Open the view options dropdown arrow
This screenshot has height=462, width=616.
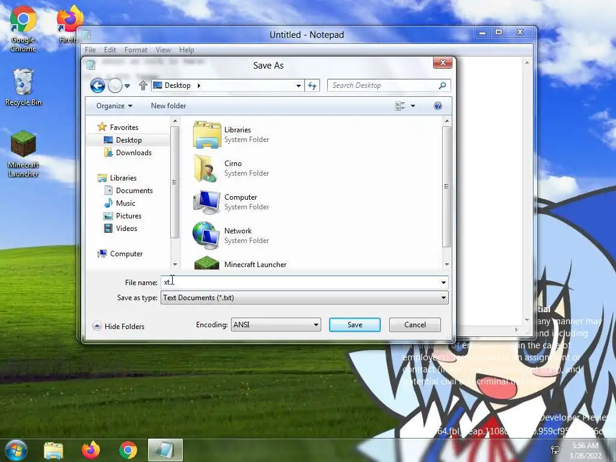coord(413,106)
